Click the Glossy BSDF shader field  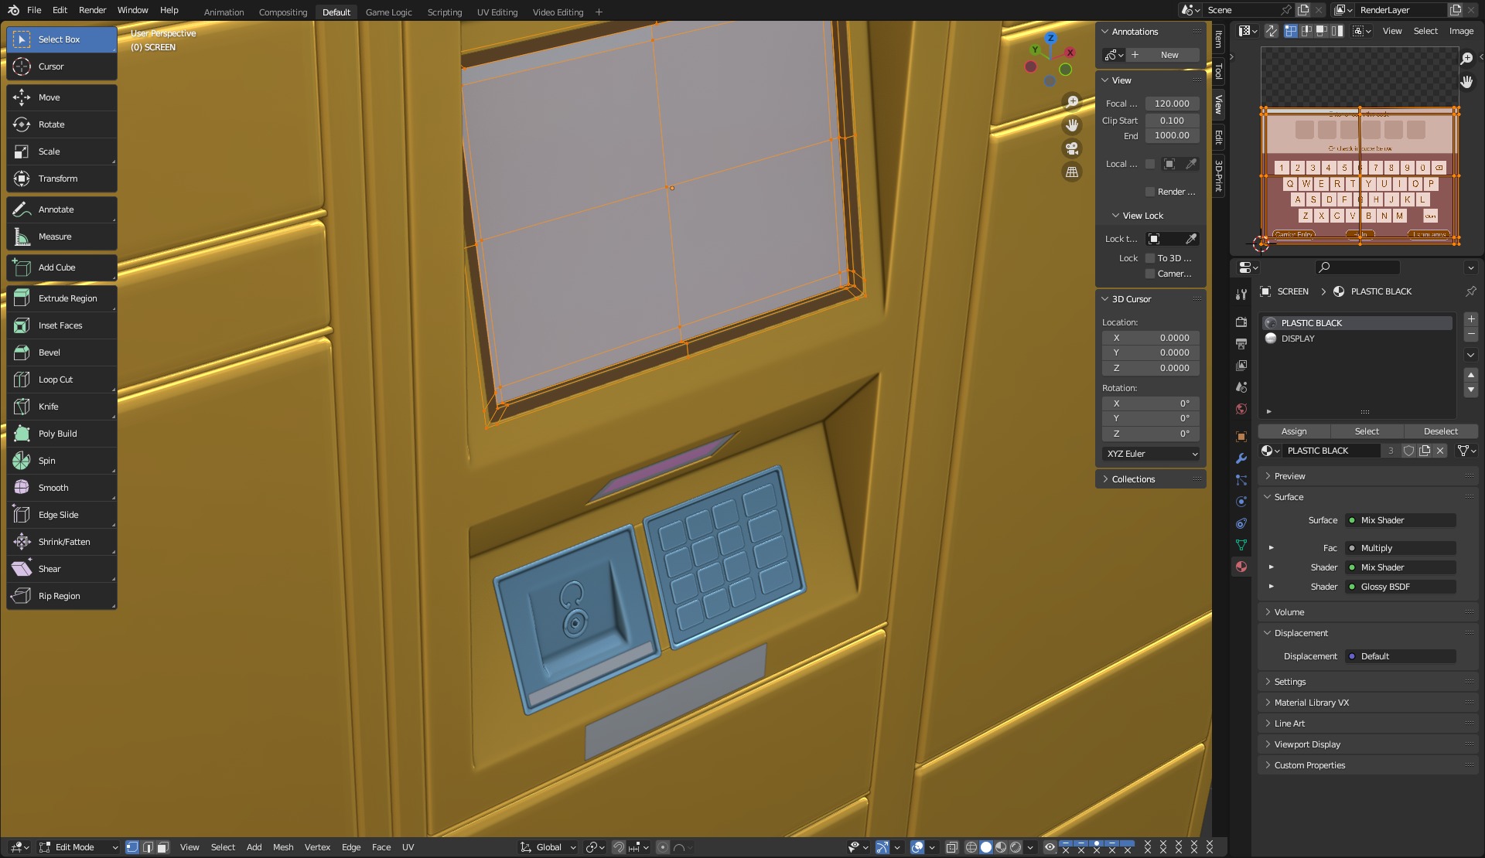click(1401, 587)
